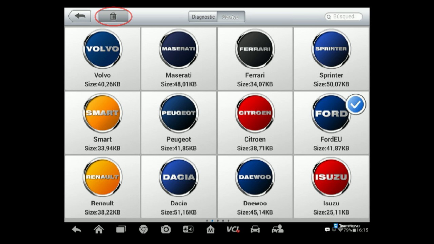Screen dimensions: 434x244
Task: Click the 'Ferrari' name label
Action: point(255,75)
